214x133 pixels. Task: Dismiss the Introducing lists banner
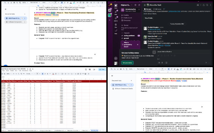(x=139, y=8)
